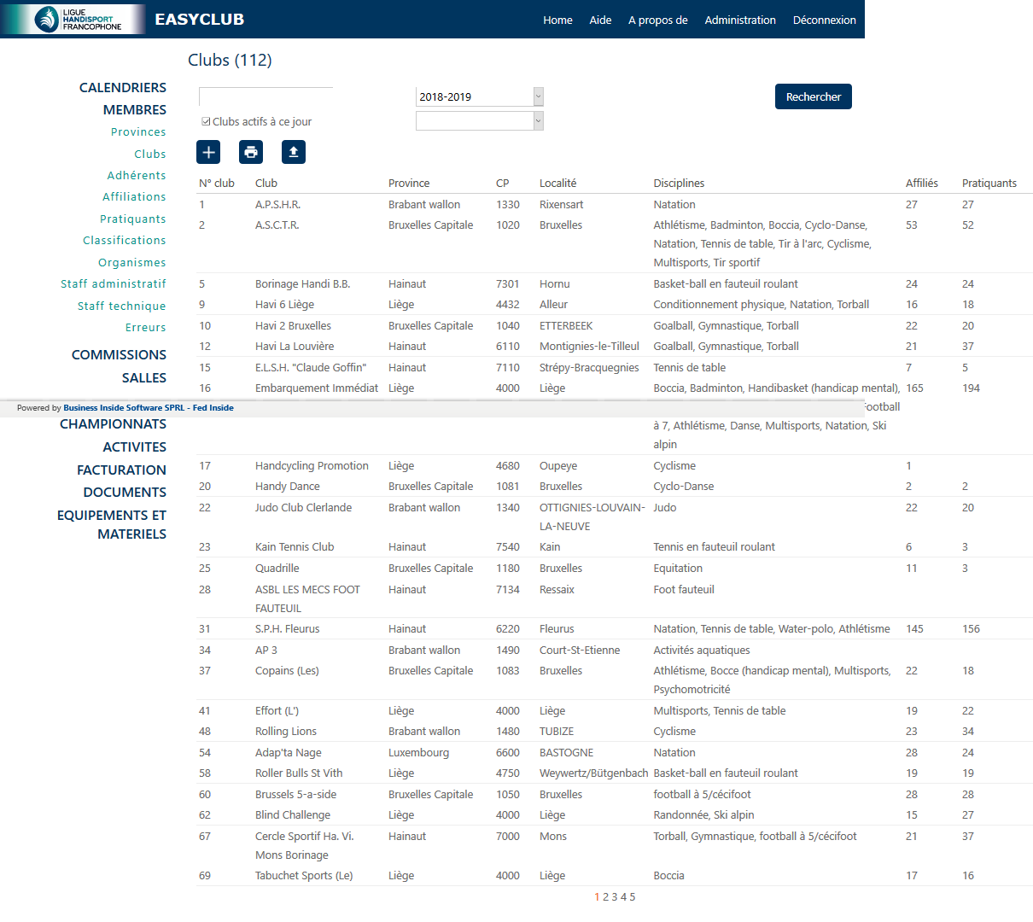Click the Rechercher button
The width and height of the screenshot is (1033, 922).
pos(814,96)
